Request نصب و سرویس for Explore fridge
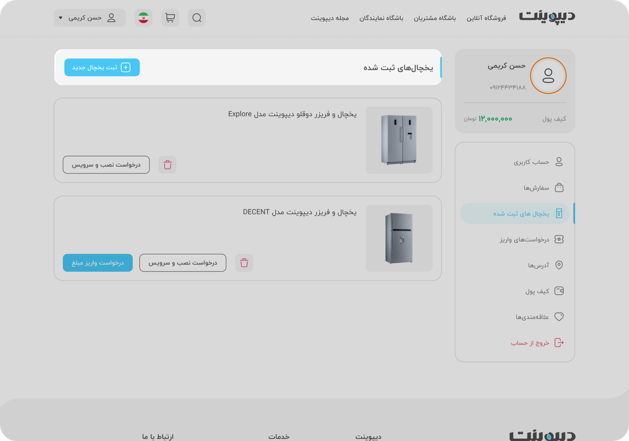Screen dimensions: 629x441 pyautogui.click(x=106, y=165)
